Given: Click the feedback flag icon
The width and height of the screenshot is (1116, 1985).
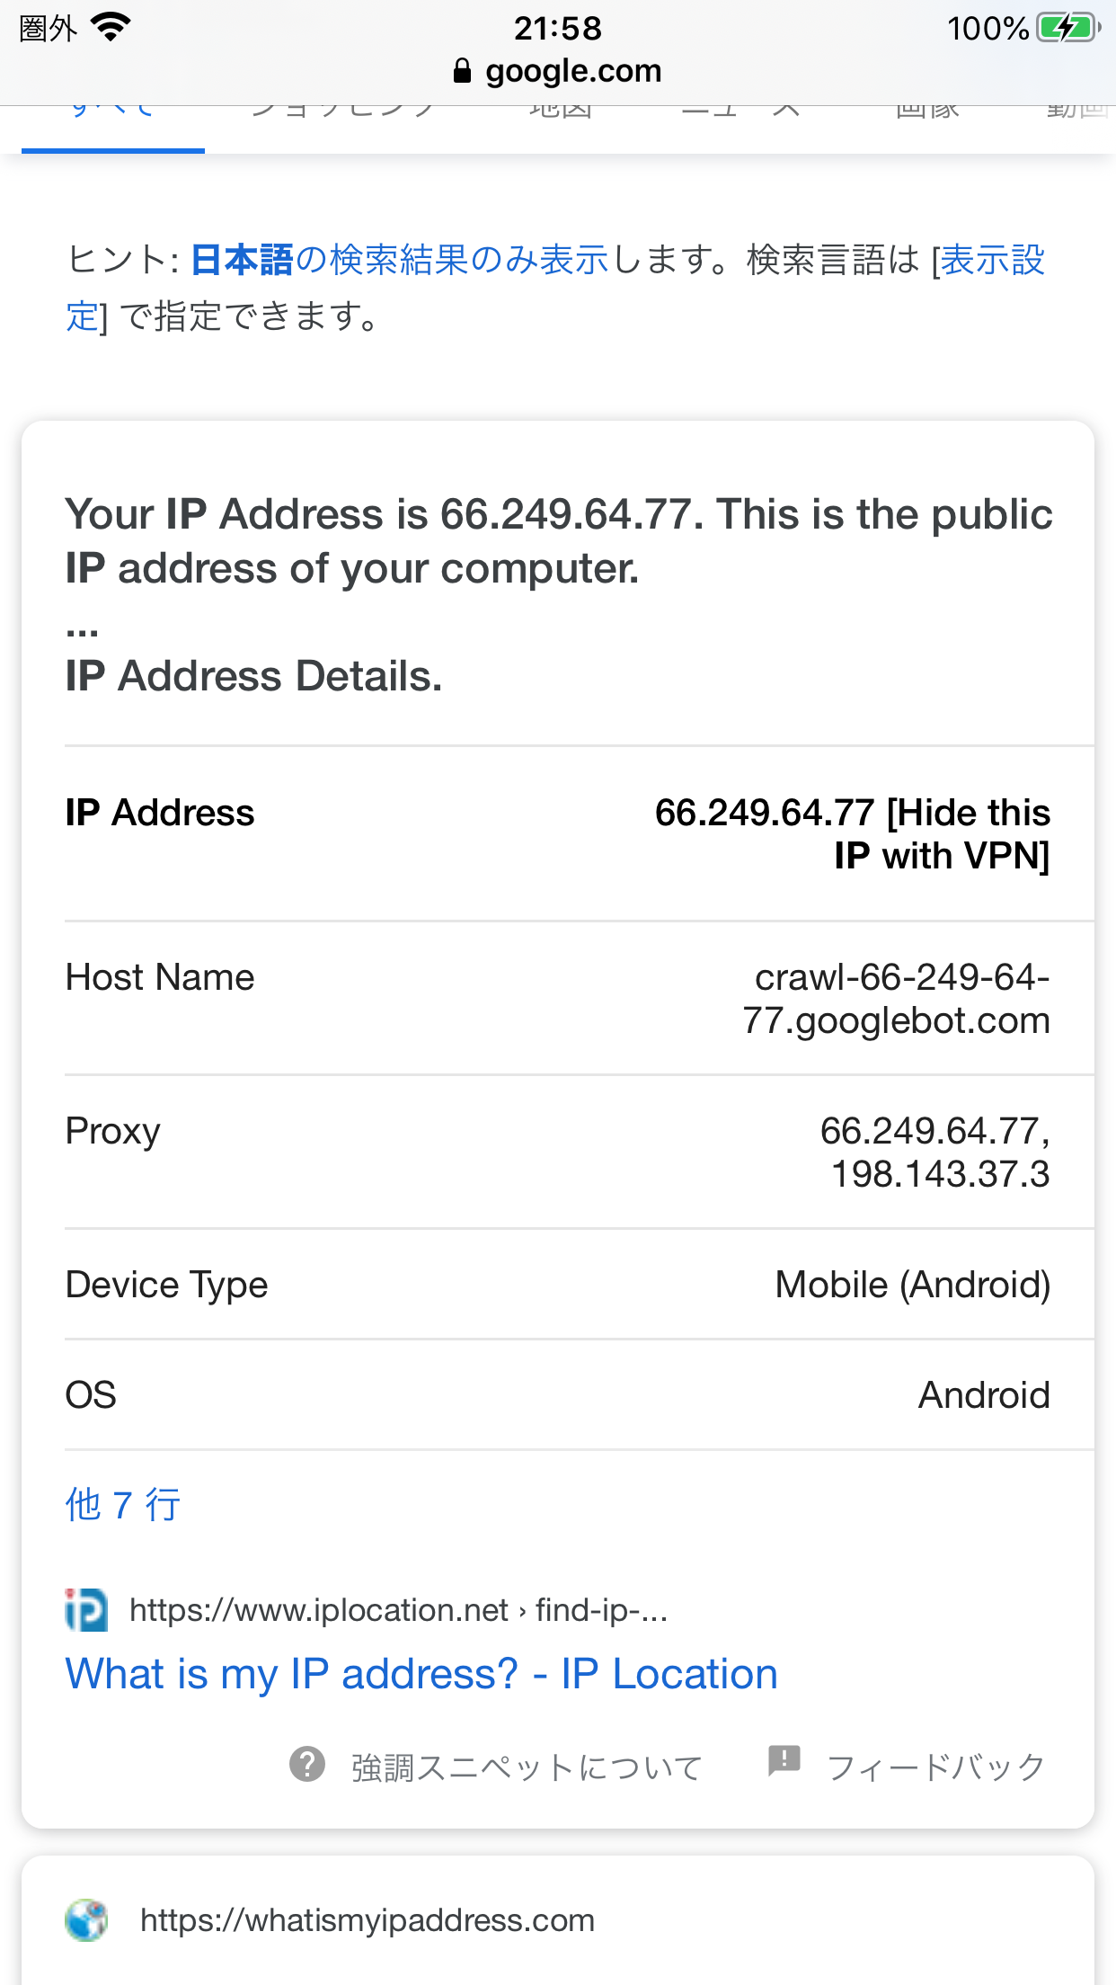Looking at the screenshot, I should pos(784,1760).
